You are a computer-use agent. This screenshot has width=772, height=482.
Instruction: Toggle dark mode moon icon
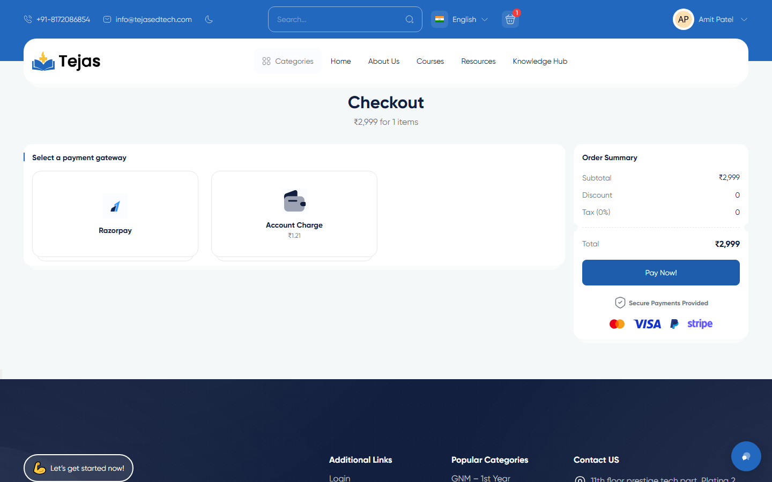[209, 19]
